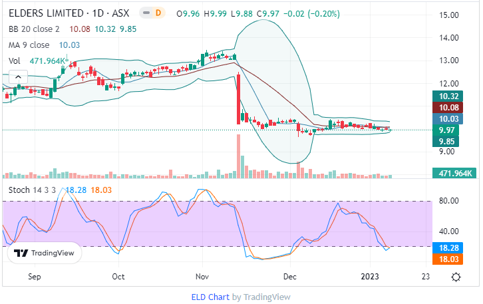Click the orange D delayed-data badge
This screenshot has height=304, width=483.
158,13
